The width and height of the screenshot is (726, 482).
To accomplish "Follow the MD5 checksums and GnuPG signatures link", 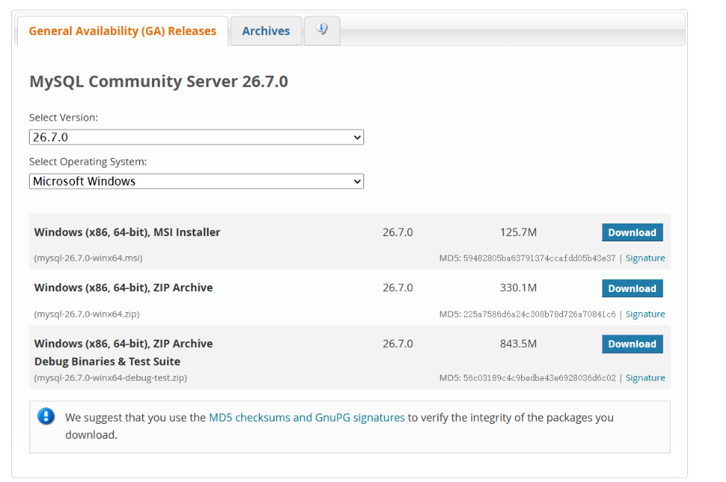I will [307, 417].
